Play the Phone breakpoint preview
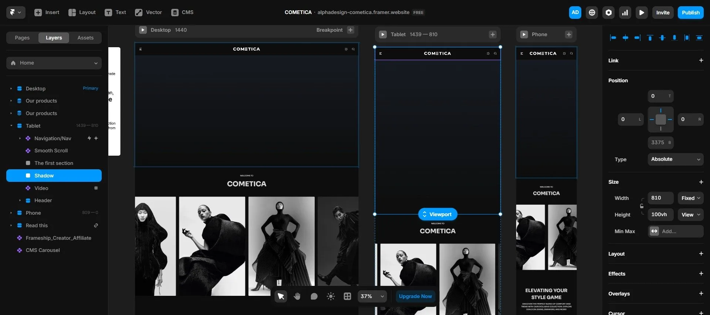Image resolution: width=710 pixels, height=315 pixels. coord(524,34)
